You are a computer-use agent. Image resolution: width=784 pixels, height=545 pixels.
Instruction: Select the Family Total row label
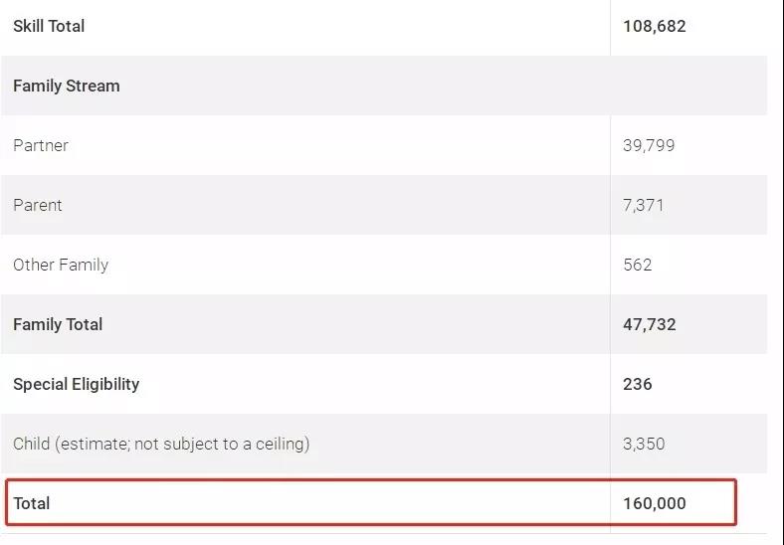tap(58, 324)
